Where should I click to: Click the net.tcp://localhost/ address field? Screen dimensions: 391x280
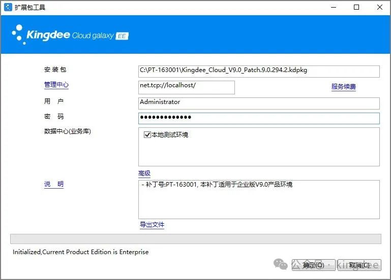186,87
